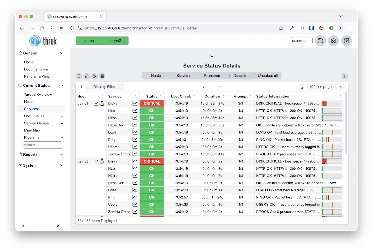Screen dimensions: 373x251
Task: Open the Hosts sidebar link
Action: click(29, 102)
